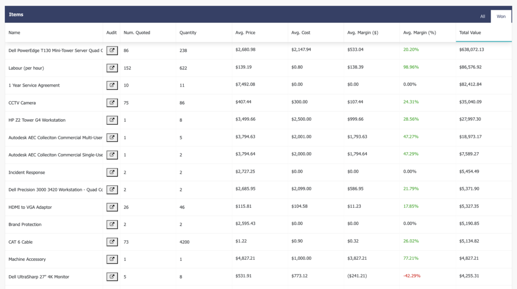Image resolution: width=517 pixels, height=289 pixels.
Task: Open audit for Brand Protection row
Action: [x=112, y=224]
